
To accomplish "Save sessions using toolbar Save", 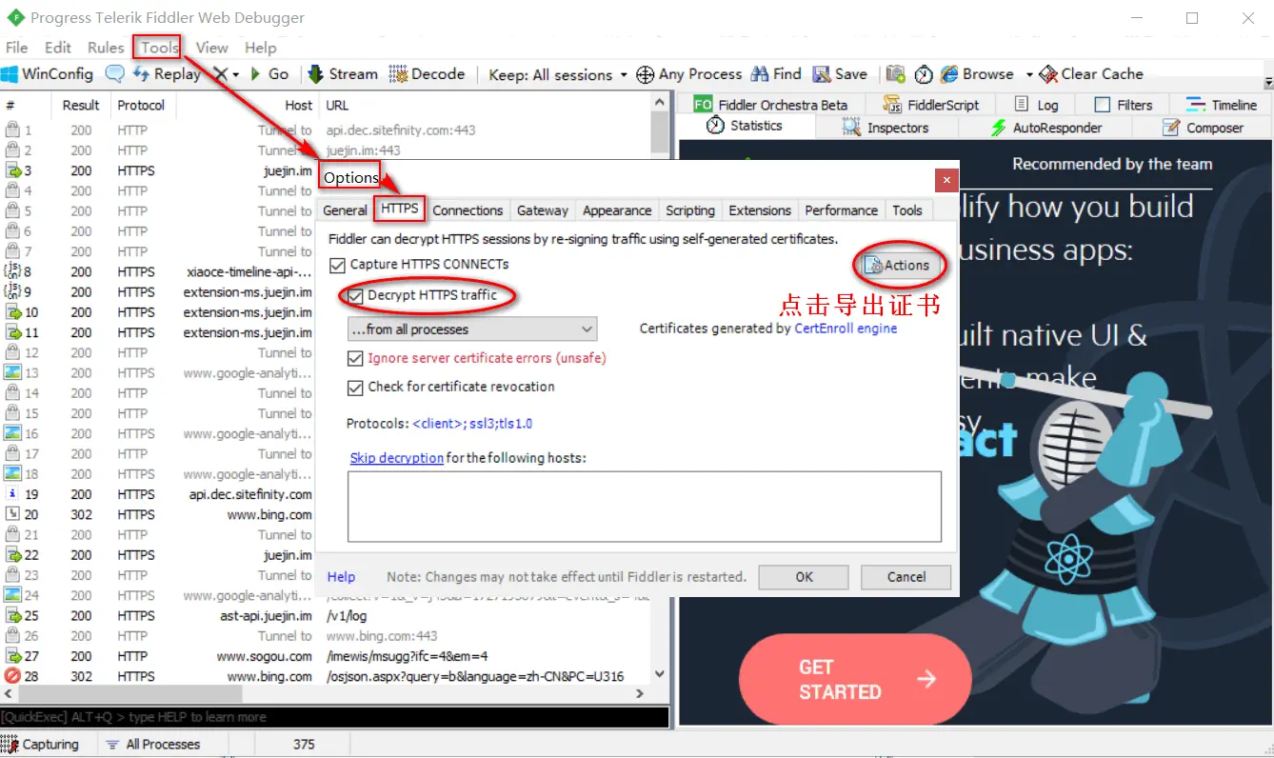I will pyautogui.click(x=840, y=74).
